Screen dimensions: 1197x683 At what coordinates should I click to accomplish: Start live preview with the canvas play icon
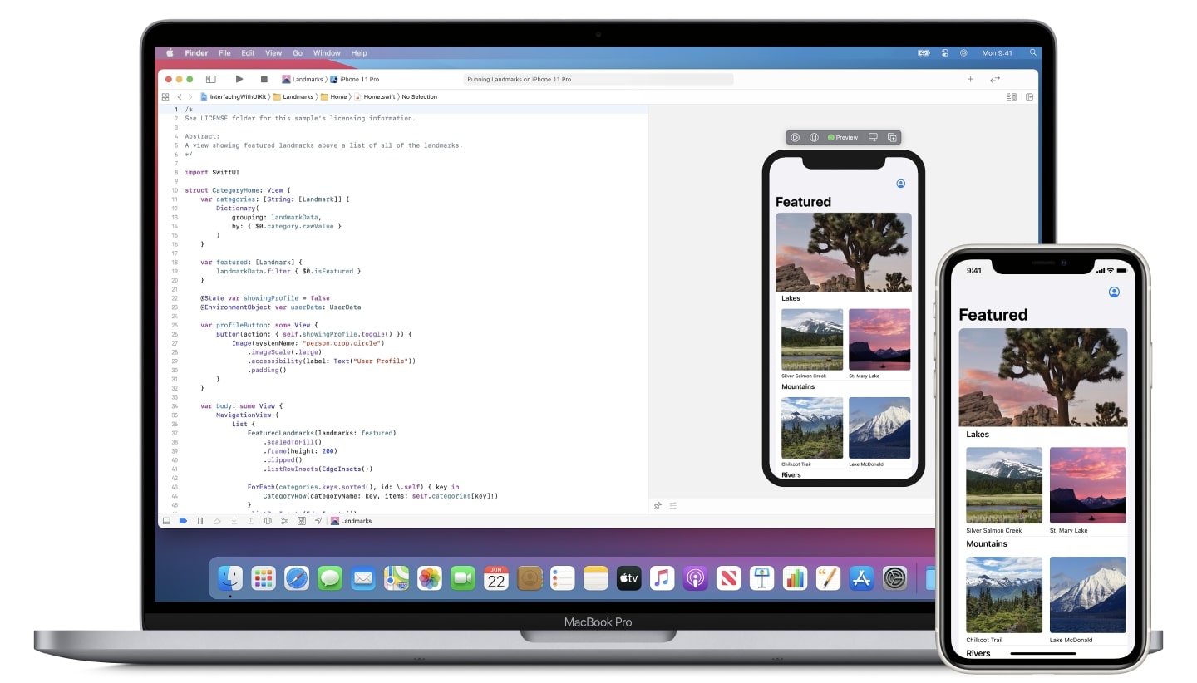coord(796,137)
